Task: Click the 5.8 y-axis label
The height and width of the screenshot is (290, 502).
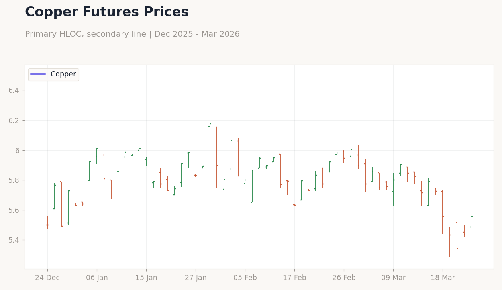Action: (x=14, y=180)
